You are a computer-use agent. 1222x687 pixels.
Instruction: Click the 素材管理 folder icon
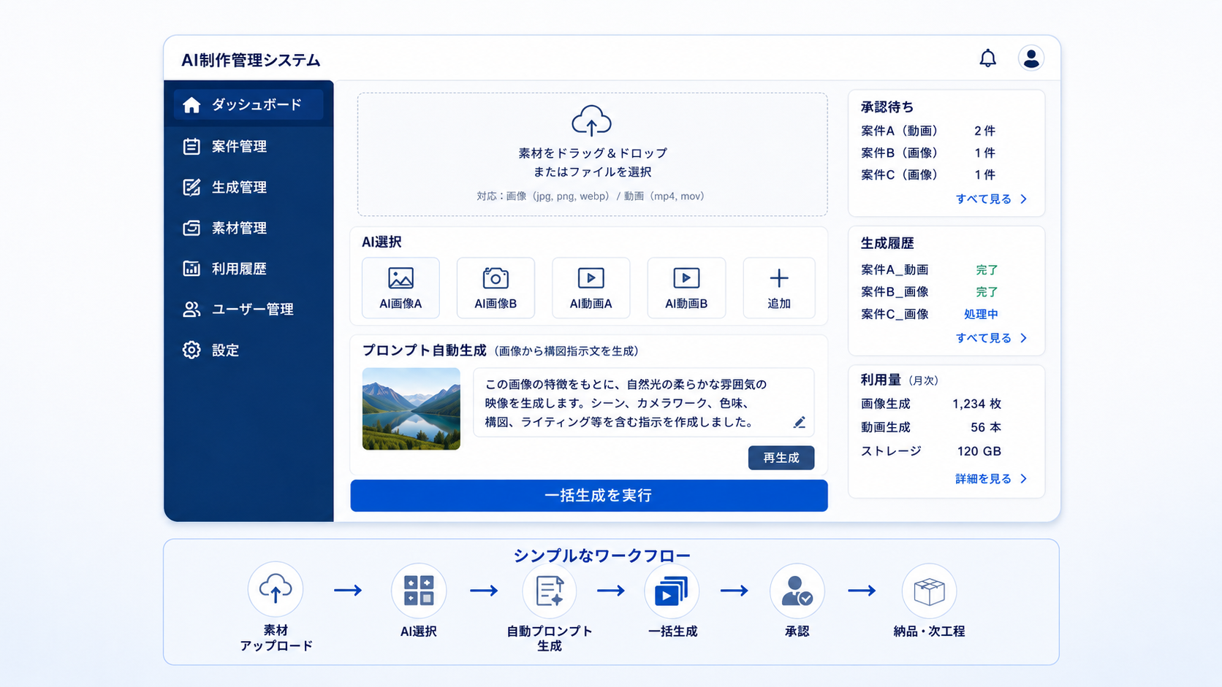click(x=191, y=228)
